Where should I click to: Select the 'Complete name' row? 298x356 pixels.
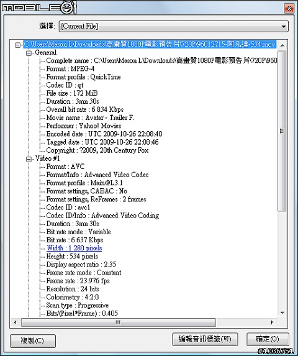click(161, 61)
